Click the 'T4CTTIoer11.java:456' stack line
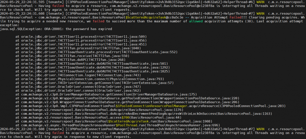 click(x=81, y=41)
